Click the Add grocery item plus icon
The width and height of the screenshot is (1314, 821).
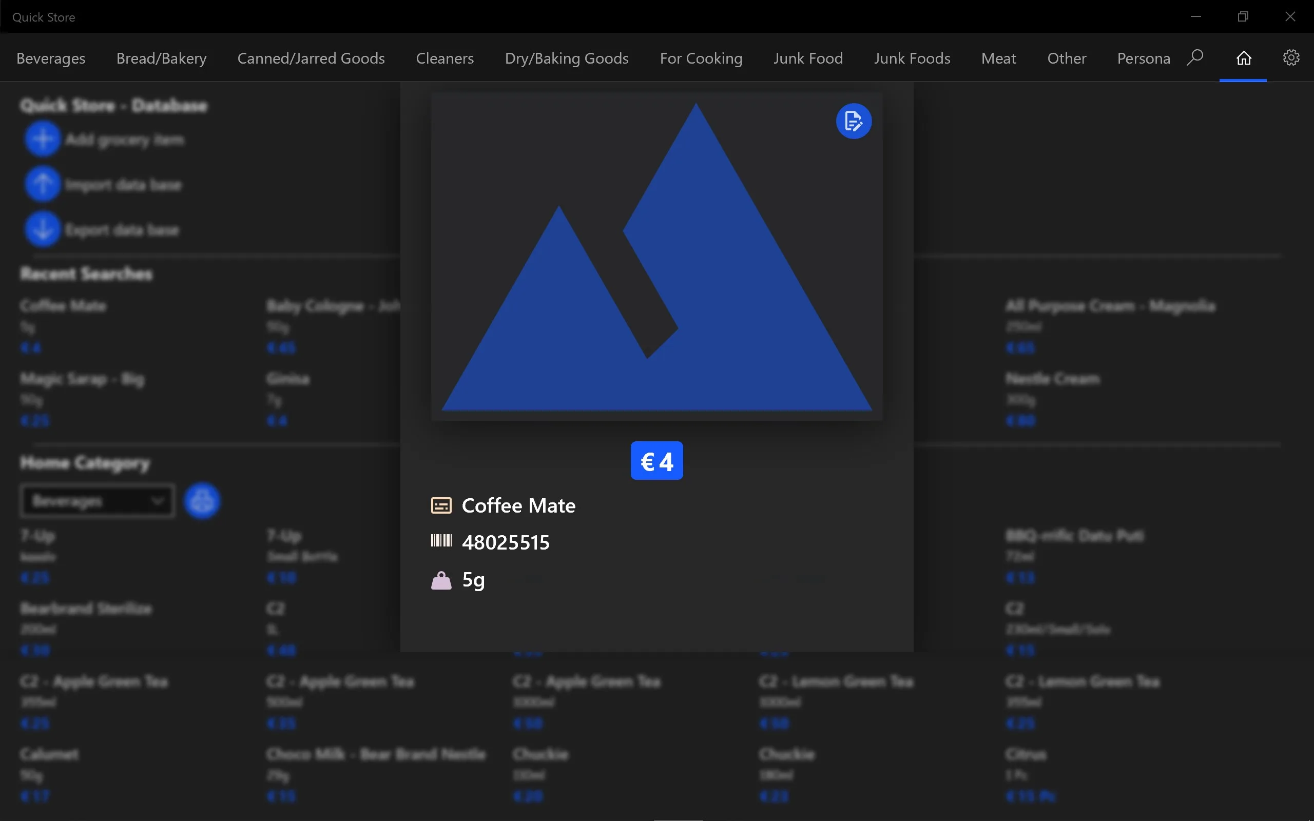click(43, 140)
